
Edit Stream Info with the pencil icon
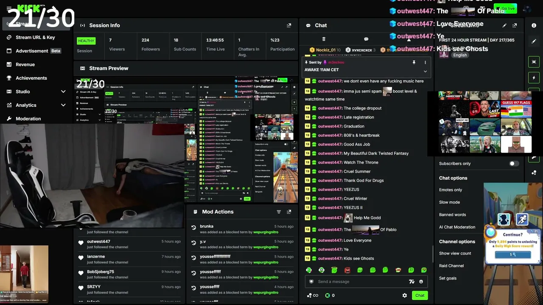(x=504, y=25)
